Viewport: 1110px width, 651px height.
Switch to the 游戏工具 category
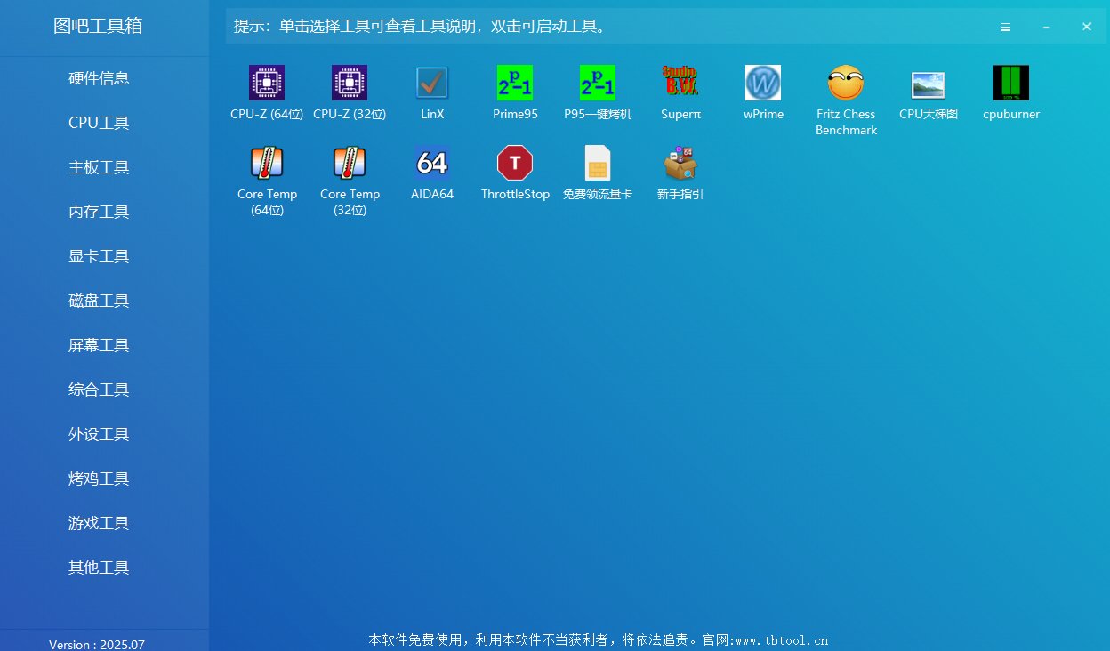(x=99, y=523)
